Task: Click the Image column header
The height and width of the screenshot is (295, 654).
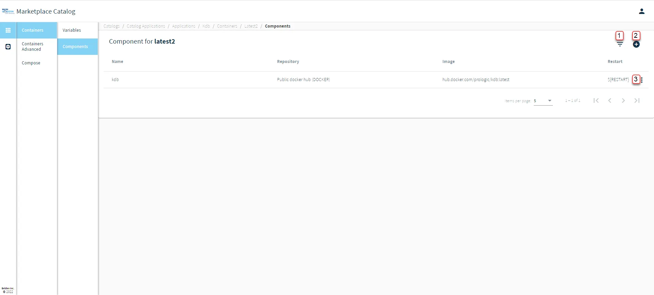Action: point(449,62)
